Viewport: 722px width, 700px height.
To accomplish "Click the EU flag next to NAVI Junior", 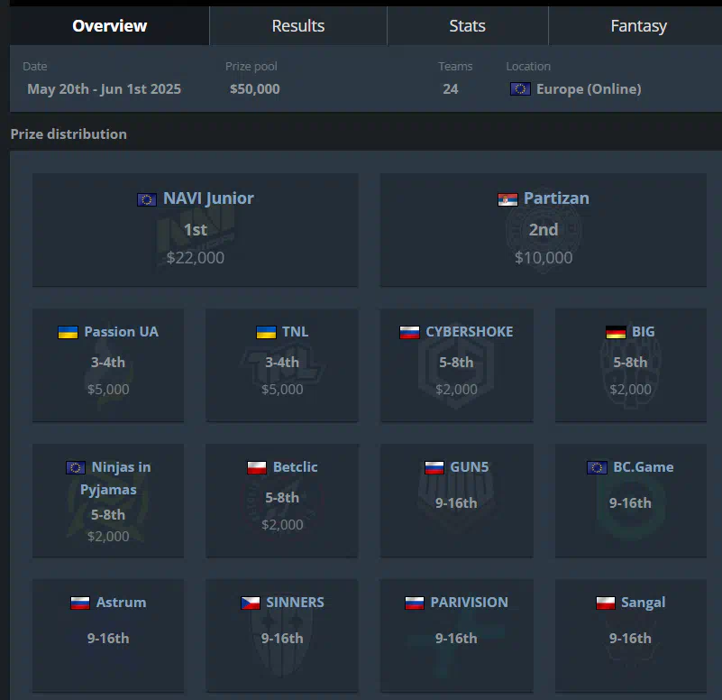I will click(x=147, y=199).
